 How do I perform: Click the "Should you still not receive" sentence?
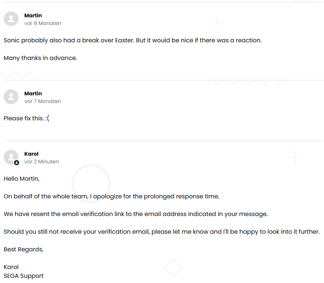pyautogui.click(x=162, y=232)
